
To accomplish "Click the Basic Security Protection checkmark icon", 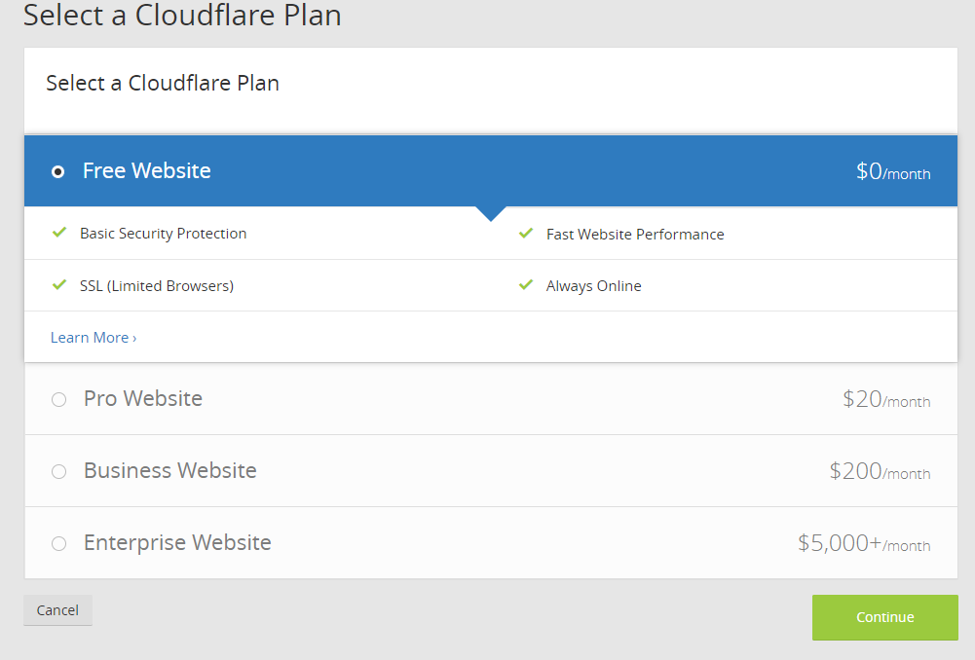I will click(x=59, y=233).
